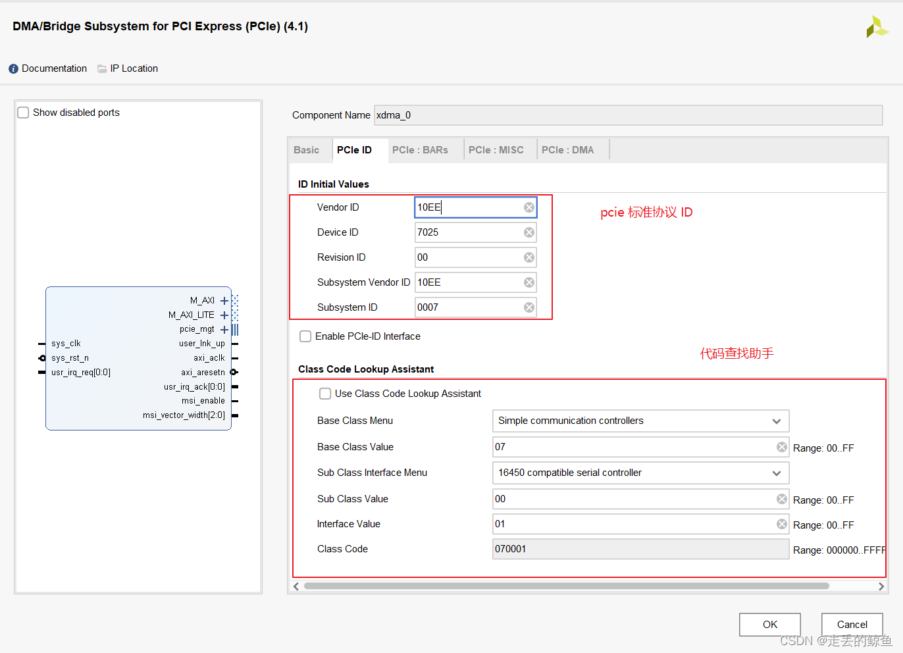The height and width of the screenshot is (653, 903).
Task: Clear the Vendor ID field
Action: (x=529, y=207)
